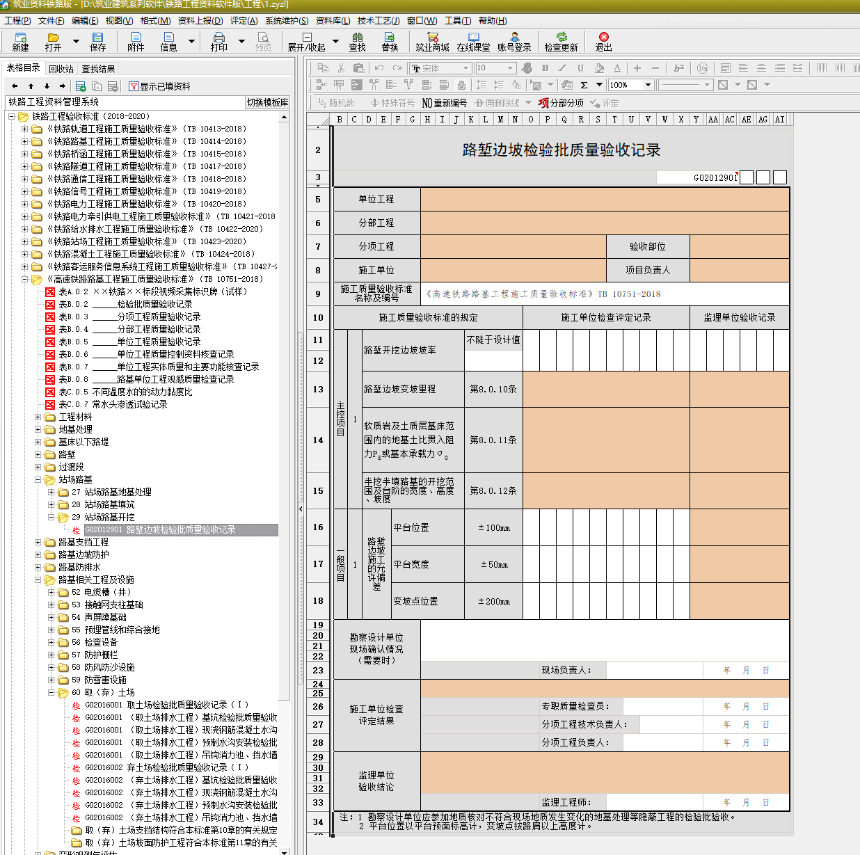
Task: Click the cut scissors icon
Action: tap(341, 68)
